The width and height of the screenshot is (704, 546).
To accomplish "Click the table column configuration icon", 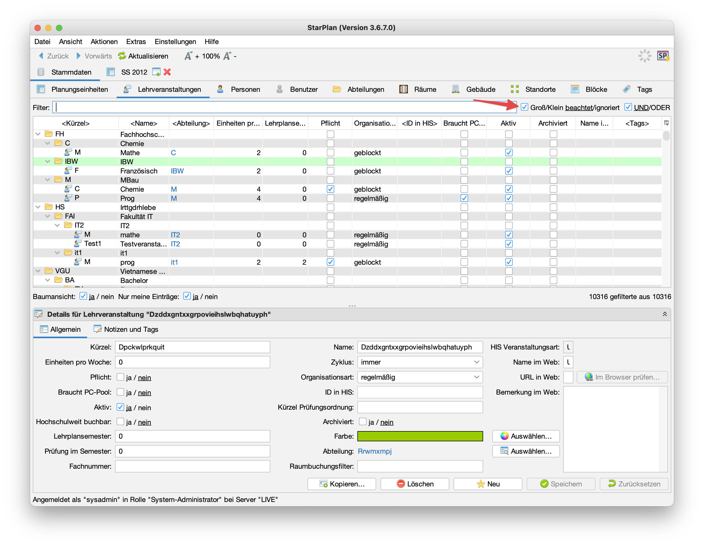I will 666,123.
